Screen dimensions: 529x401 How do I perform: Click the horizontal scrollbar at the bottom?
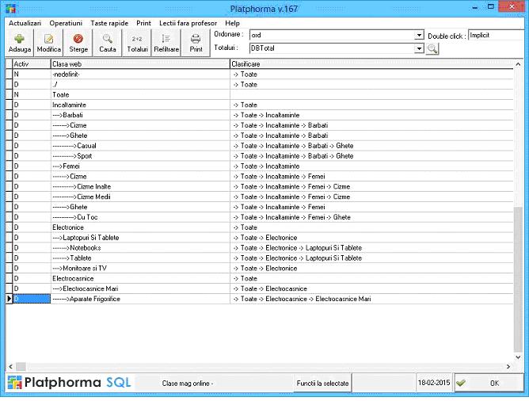pyautogui.click(x=261, y=366)
